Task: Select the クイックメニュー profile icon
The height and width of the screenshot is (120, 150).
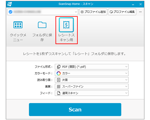Action: 18,25
